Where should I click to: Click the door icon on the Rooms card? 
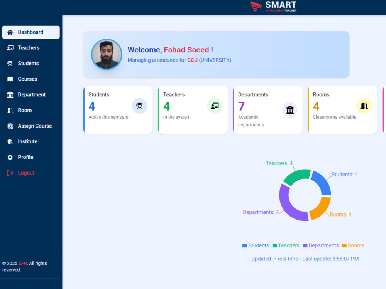[x=364, y=106]
